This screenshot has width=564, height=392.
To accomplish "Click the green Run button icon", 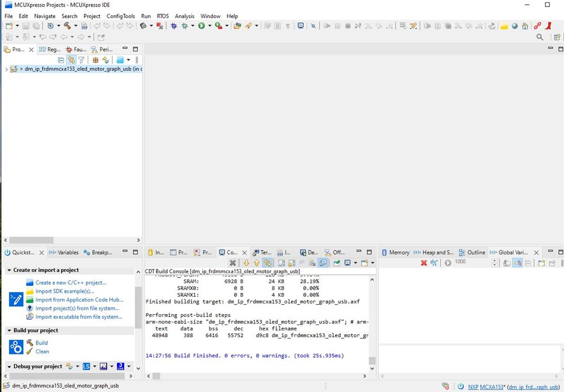I will click(201, 26).
